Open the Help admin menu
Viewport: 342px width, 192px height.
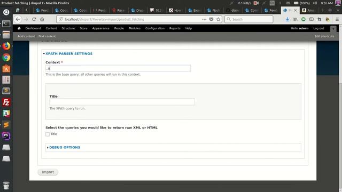tap(189, 28)
